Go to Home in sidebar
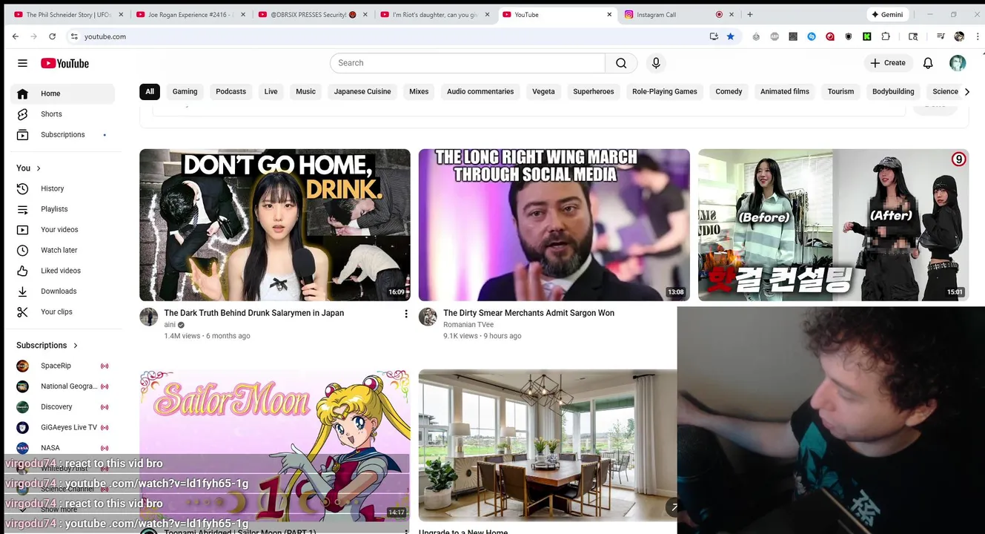The image size is (985, 534). pyautogui.click(x=63, y=93)
